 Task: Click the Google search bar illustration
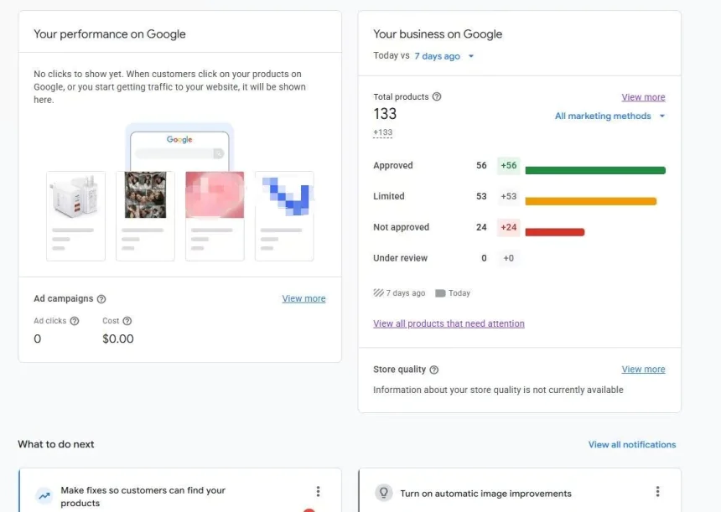[x=179, y=153]
